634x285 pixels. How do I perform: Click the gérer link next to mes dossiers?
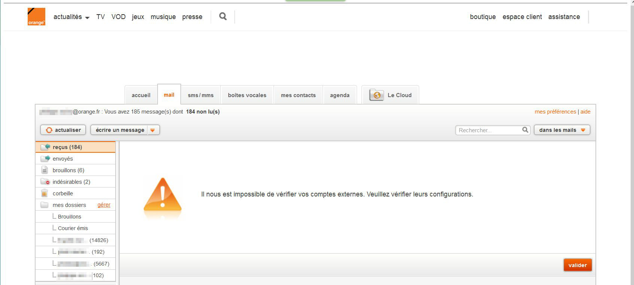click(x=104, y=205)
